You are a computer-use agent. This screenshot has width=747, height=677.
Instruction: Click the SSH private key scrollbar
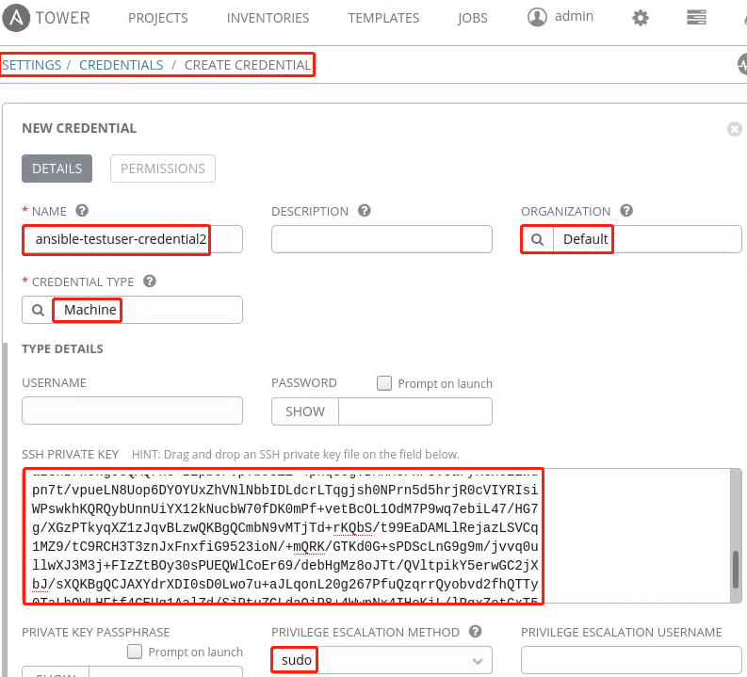[x=736, y=568]
